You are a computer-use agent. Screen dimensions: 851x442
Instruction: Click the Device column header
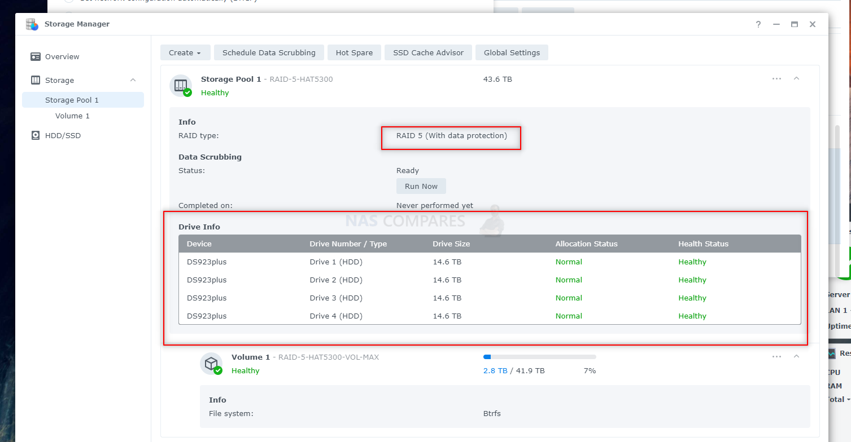199,244
